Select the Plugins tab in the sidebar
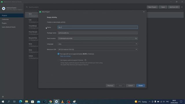 [12, 23]
